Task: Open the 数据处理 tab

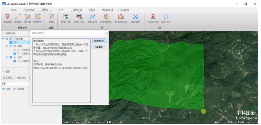Action: tap(107, 10)
